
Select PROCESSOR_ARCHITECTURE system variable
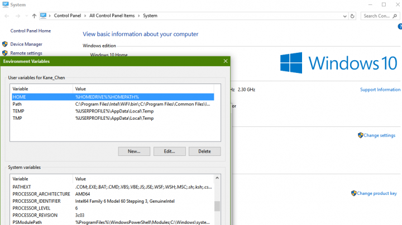click(113, 194)
